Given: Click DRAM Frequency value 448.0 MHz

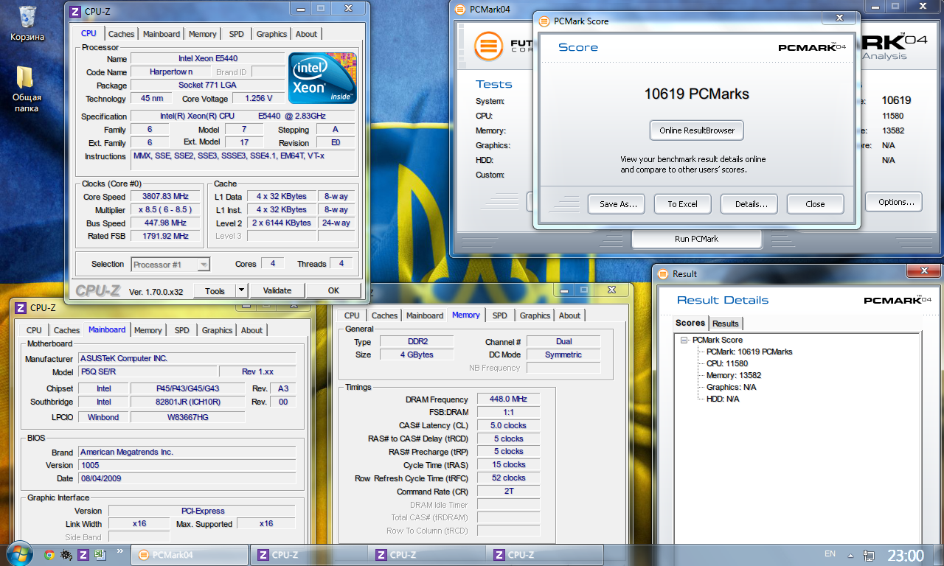Looking at the screenshot, I should (508, 399).
